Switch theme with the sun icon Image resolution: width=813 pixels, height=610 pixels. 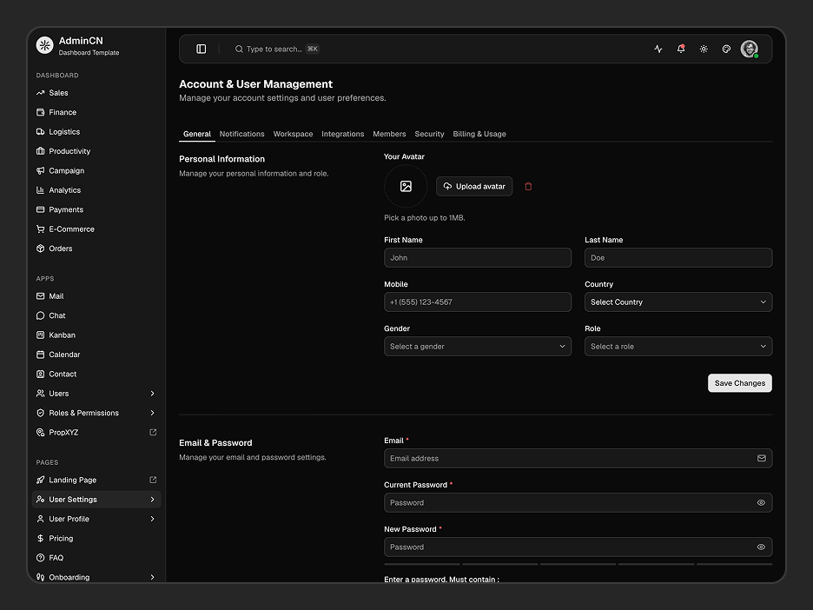(704, 49)
